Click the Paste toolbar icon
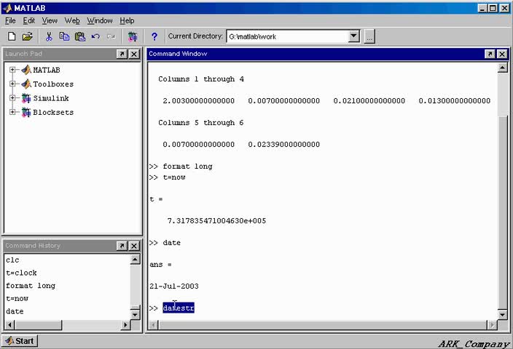The image size is (513, 349). click(80, 36)
